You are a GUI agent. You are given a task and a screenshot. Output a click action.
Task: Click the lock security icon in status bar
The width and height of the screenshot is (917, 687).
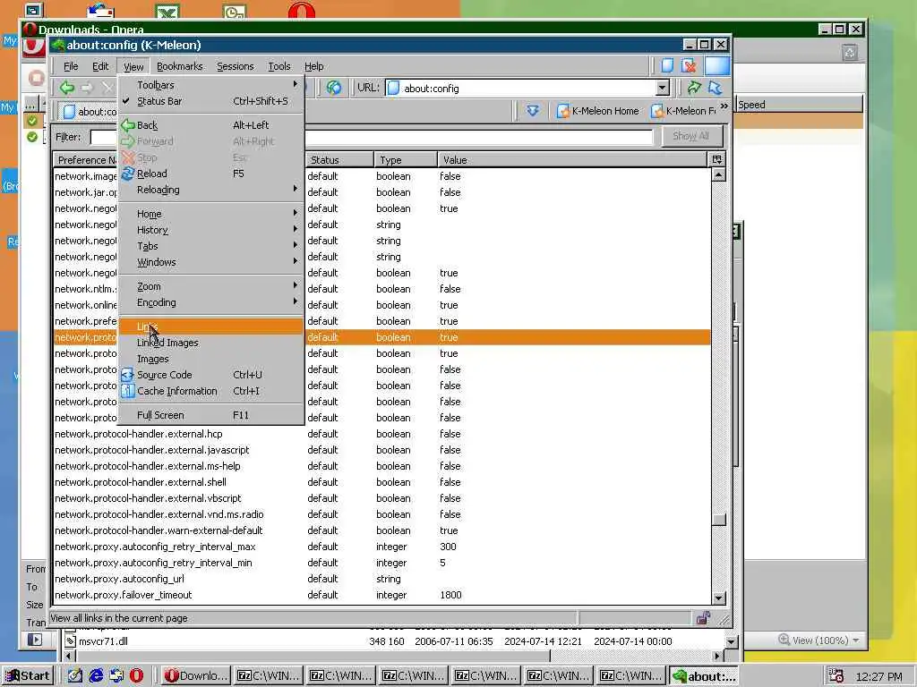703,618
